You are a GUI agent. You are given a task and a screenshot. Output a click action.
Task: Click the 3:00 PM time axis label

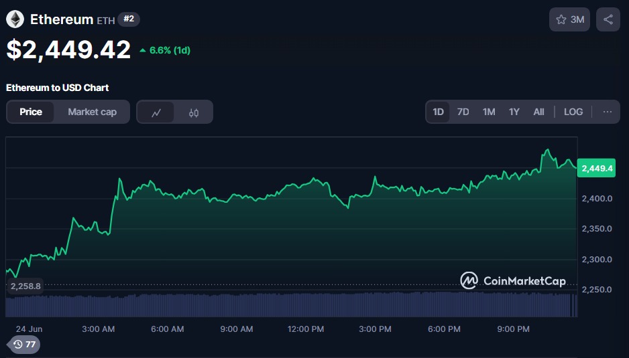[x=375, y=329]
